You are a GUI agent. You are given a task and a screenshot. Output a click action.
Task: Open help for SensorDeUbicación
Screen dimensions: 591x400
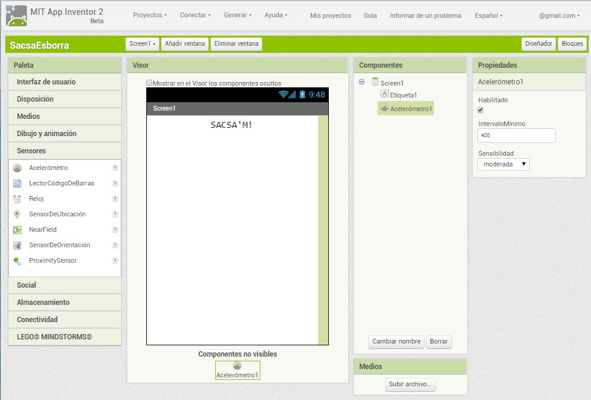(x=115, y=215)
